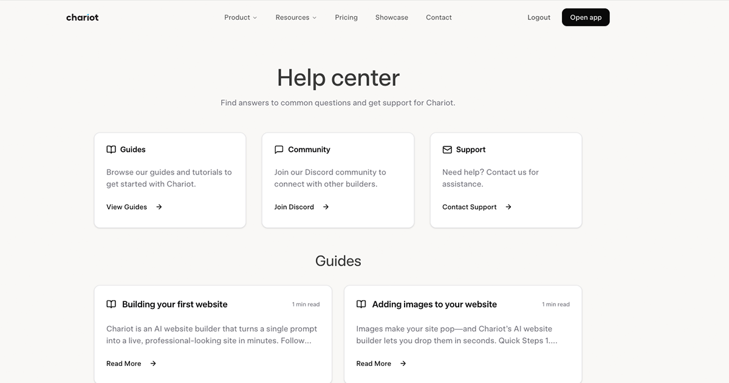Click the chat bubble icon for Community
Viewport: 729px width, 383px height.
279,149
